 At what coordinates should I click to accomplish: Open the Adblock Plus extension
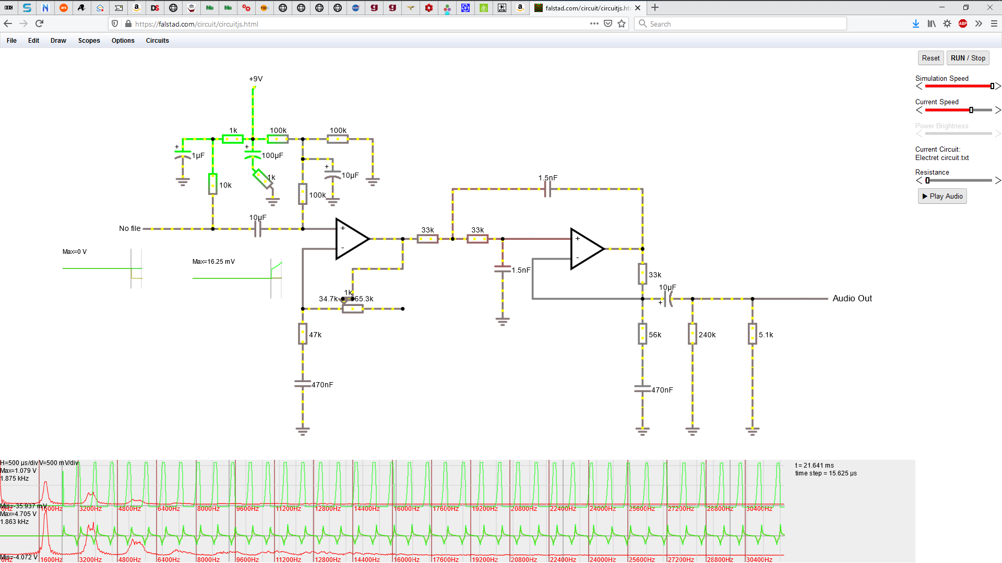coord(963,23)
